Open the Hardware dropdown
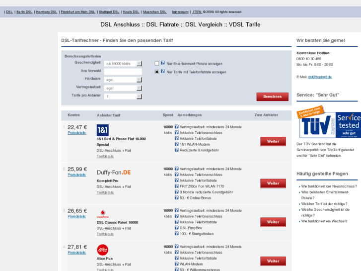This screenshot has height=271, width=361. point(123,80)
